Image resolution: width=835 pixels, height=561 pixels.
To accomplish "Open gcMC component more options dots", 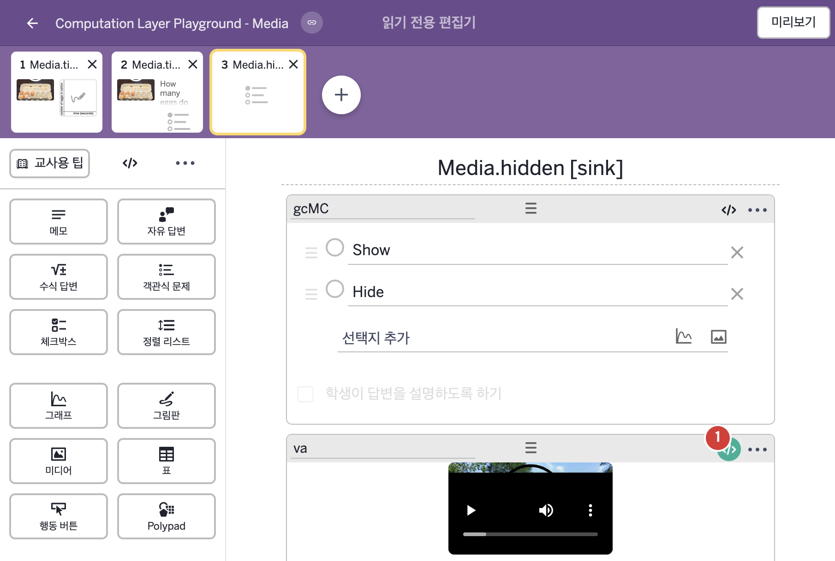I will 757,210.
